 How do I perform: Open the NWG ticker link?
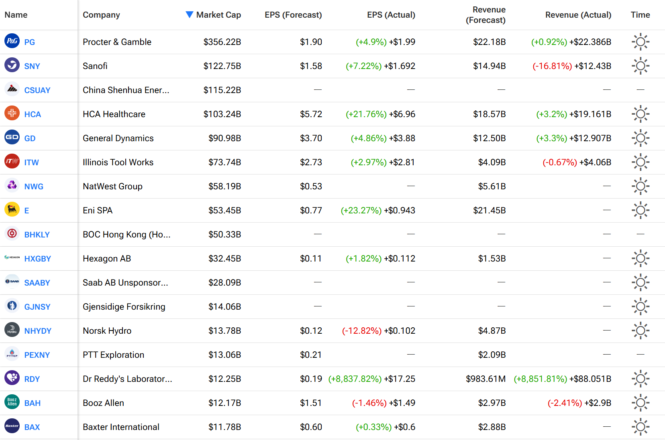pyautogui.click(x=34, y=187)
